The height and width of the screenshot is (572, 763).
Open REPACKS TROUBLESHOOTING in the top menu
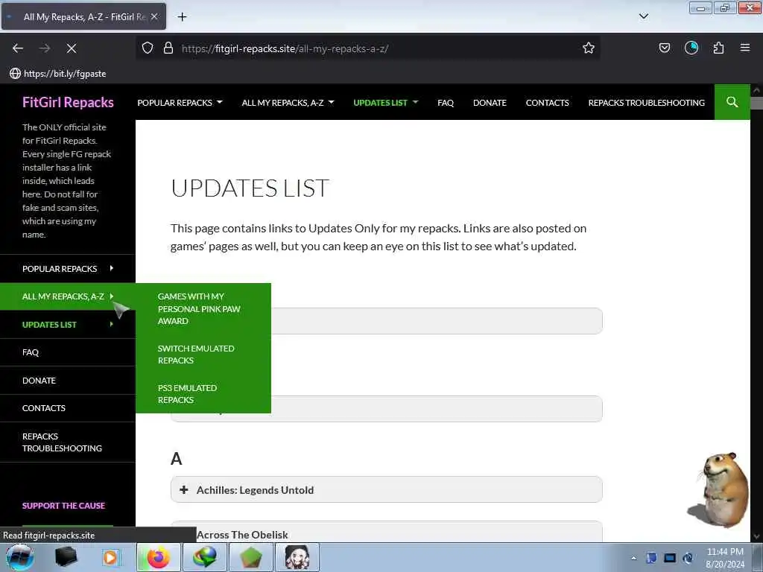coord(646,103)
